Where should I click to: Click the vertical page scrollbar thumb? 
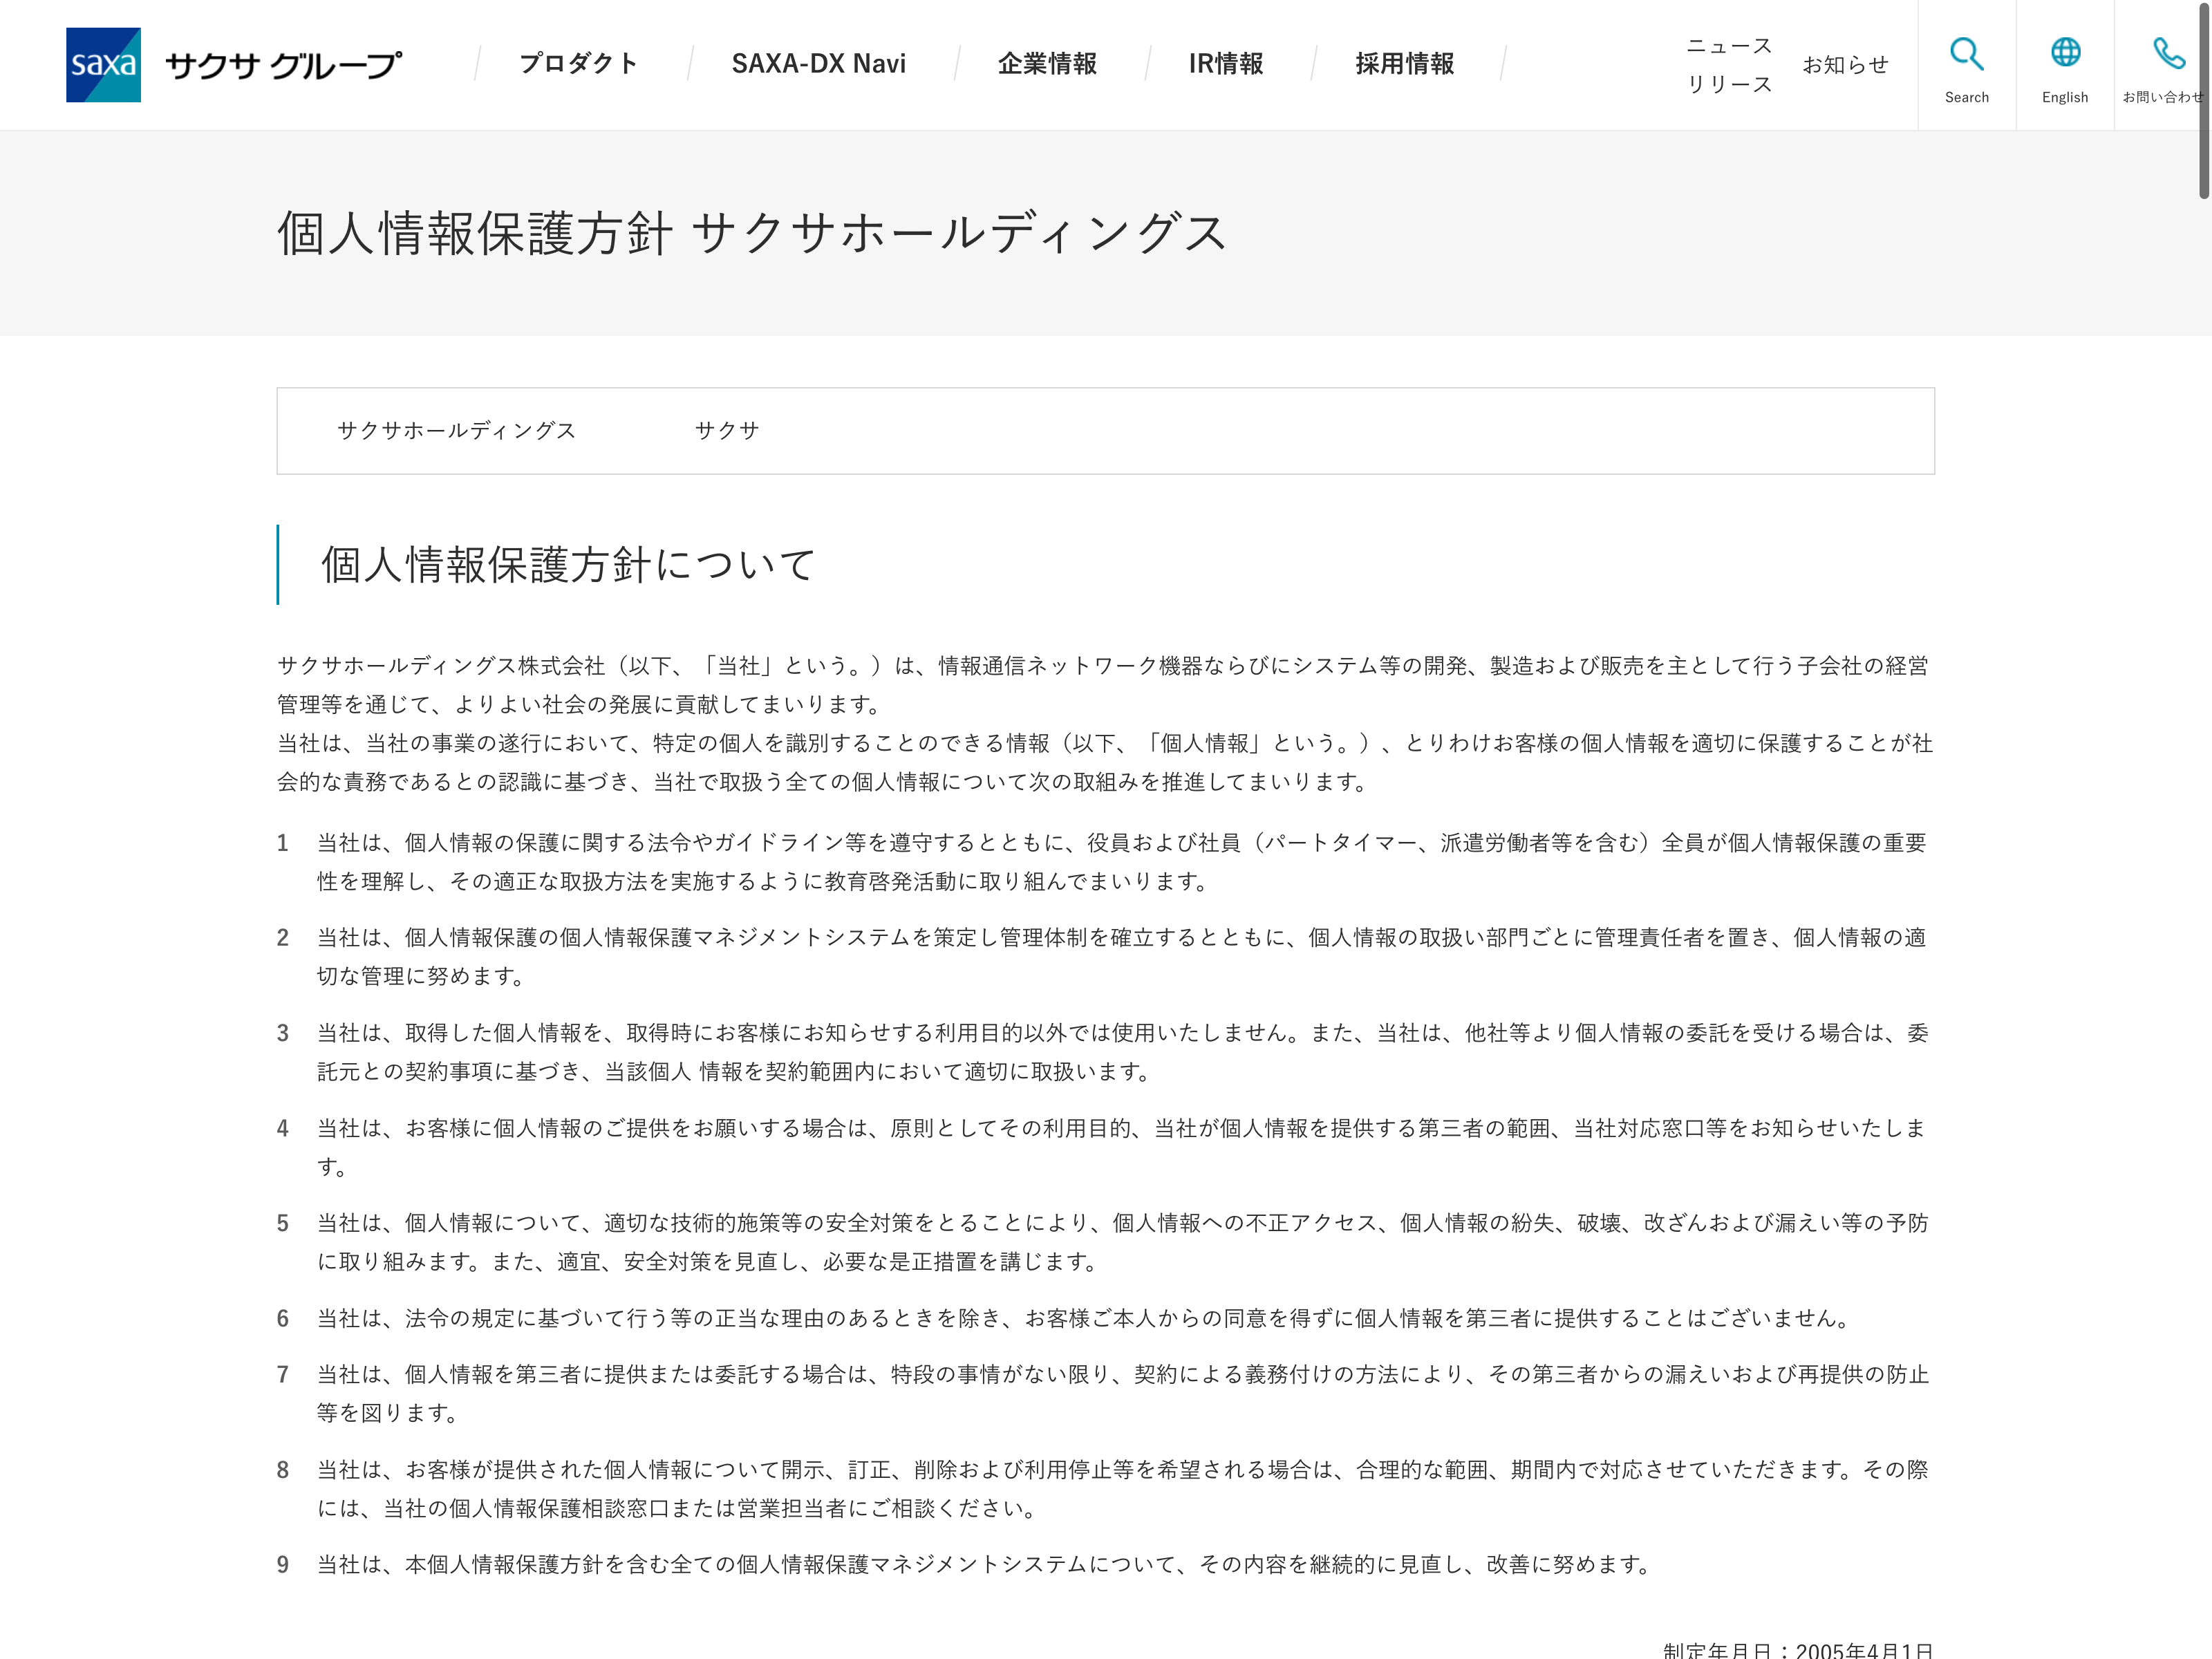pyautogui.click(x=2203, y=100)
